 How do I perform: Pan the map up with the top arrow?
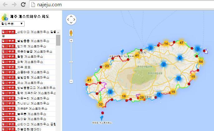(71, 17)
